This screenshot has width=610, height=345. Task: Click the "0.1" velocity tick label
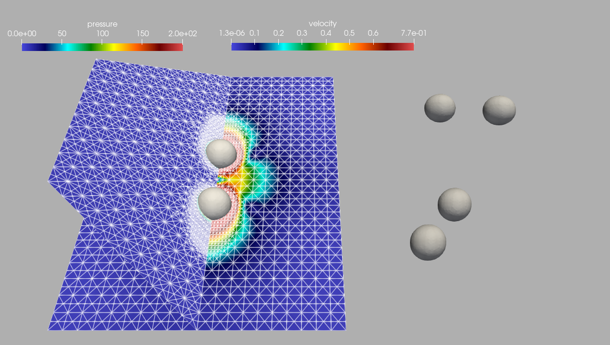(x=254, y=33)
